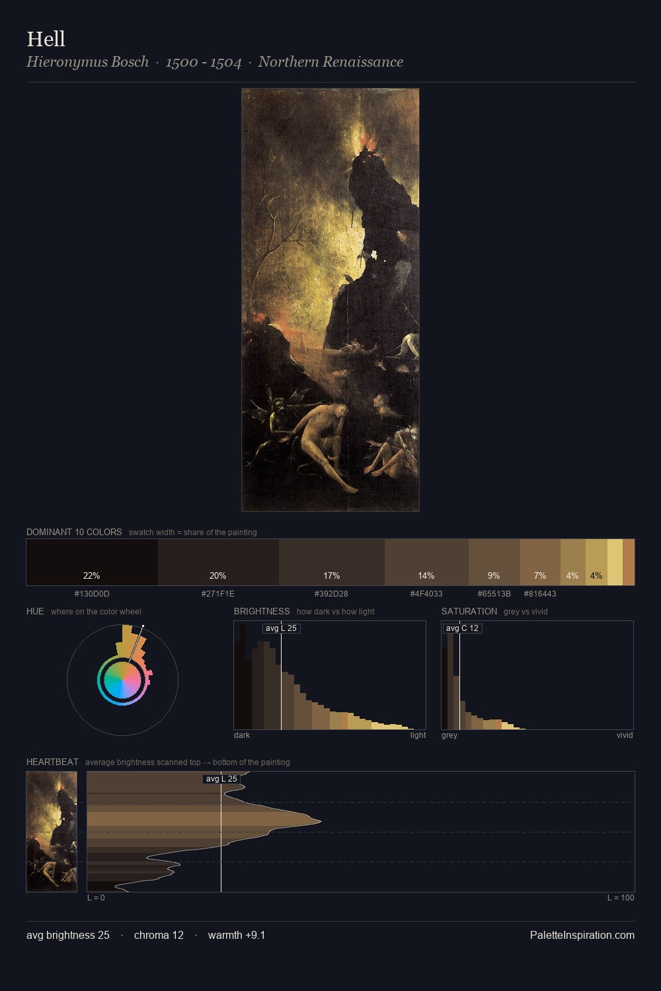Select the 14% brown swatch
Image resolution: width=661 pixels, height=991 pixels.
point(426,562)
